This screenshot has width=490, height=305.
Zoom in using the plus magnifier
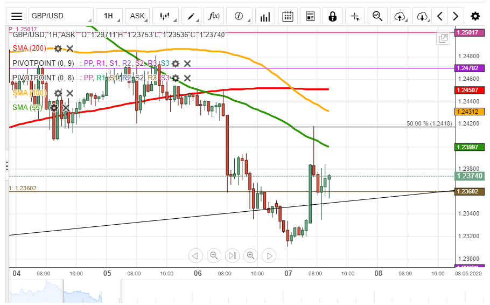(x=250, y=256)
